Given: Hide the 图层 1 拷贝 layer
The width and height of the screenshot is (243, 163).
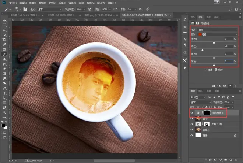Looking at the screenshot, I should click(x=192, y=124).
